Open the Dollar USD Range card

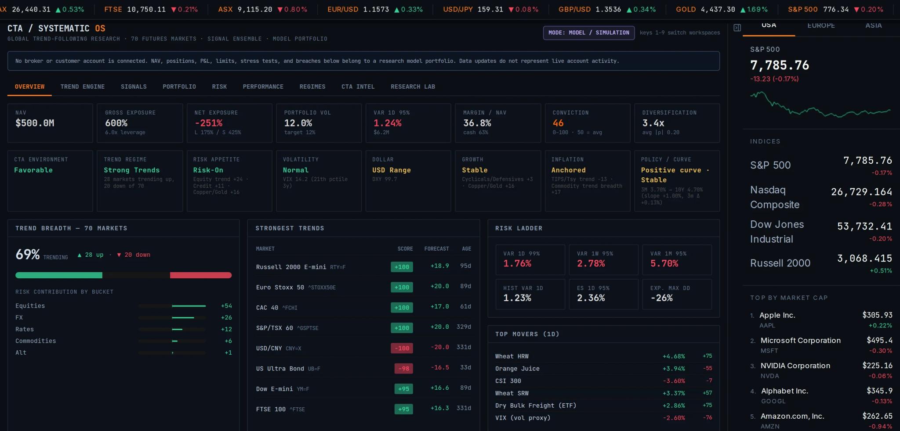click(x=408, y=181)
